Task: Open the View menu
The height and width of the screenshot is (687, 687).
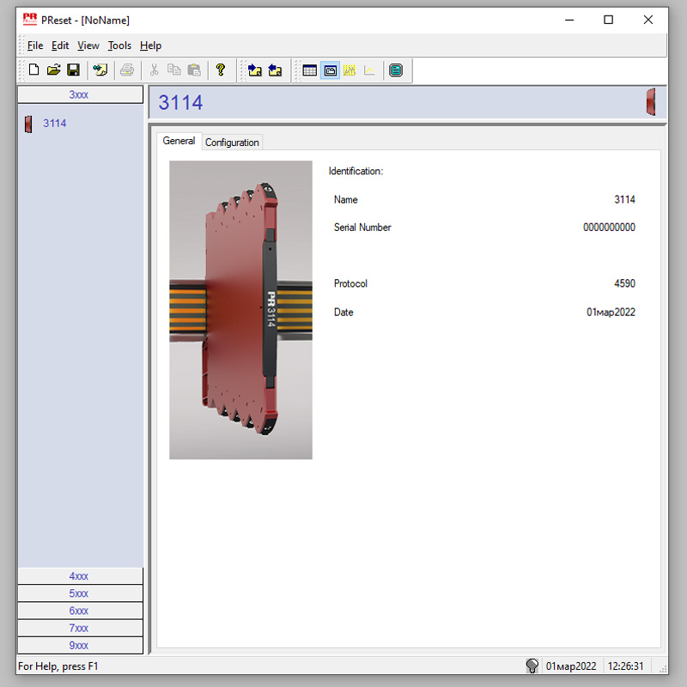Action: point(88,46)
